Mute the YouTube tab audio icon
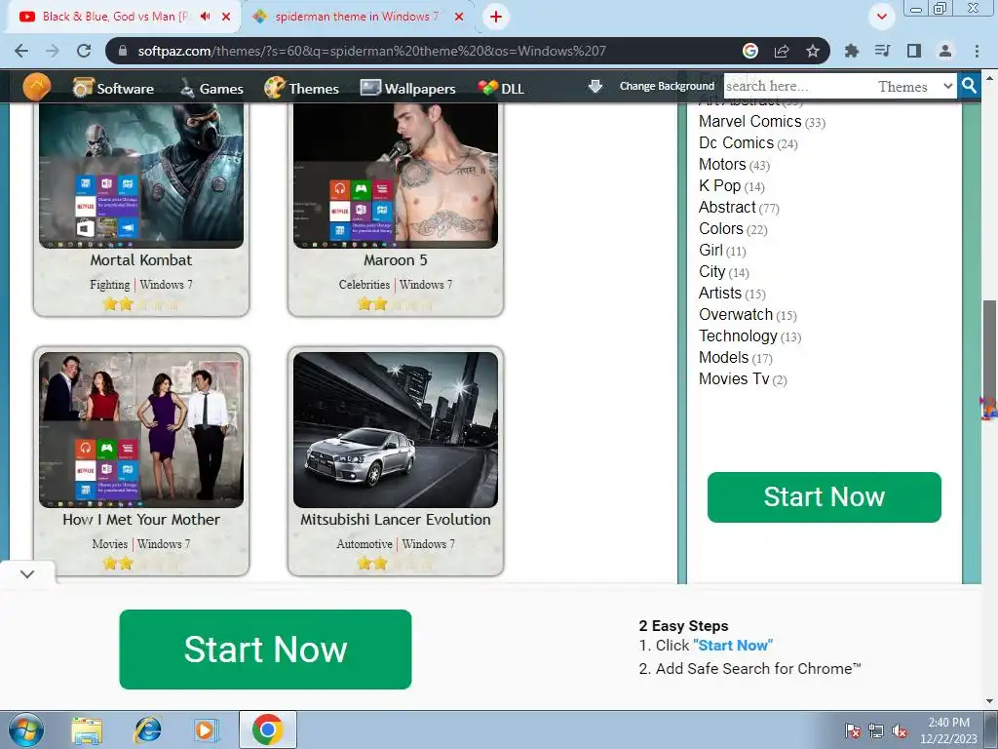998x749 pixels. [x=205, y=17]
